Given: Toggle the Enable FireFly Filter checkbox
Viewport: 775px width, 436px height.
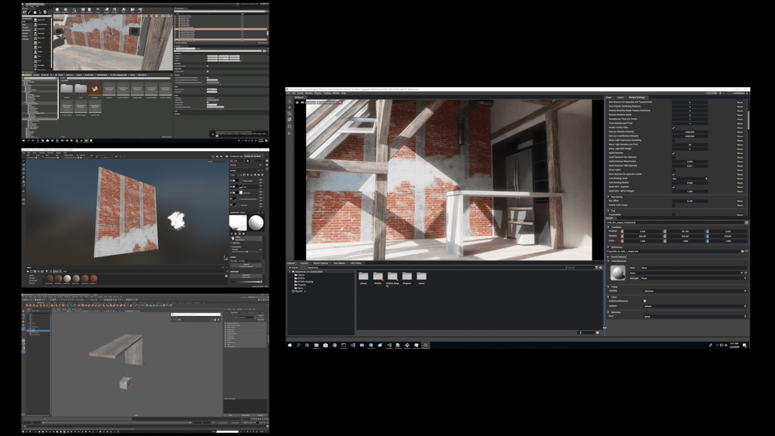Looking at the screenshot, I should click(x=673, y=128).
